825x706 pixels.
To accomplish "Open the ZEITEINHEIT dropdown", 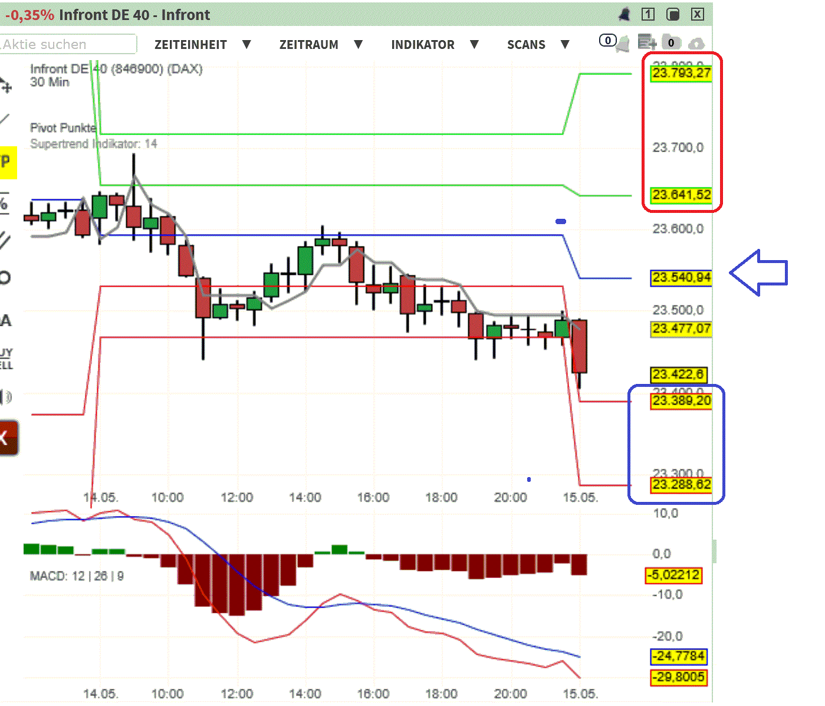I will click(191, 44).
